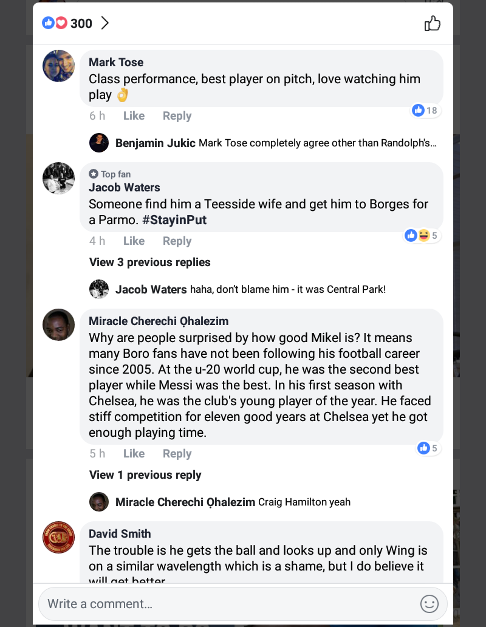
Task: Click Top fan badge on Jacob Waters
Action: click(110, 174)
